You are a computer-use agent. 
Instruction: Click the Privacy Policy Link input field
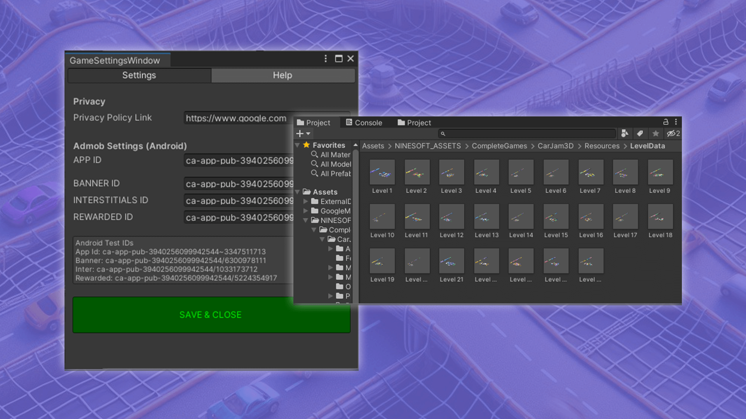click(x=238, y=118)
